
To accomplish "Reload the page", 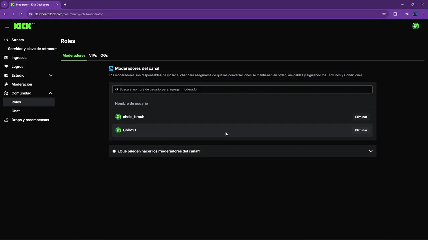I will click(21, 14).
